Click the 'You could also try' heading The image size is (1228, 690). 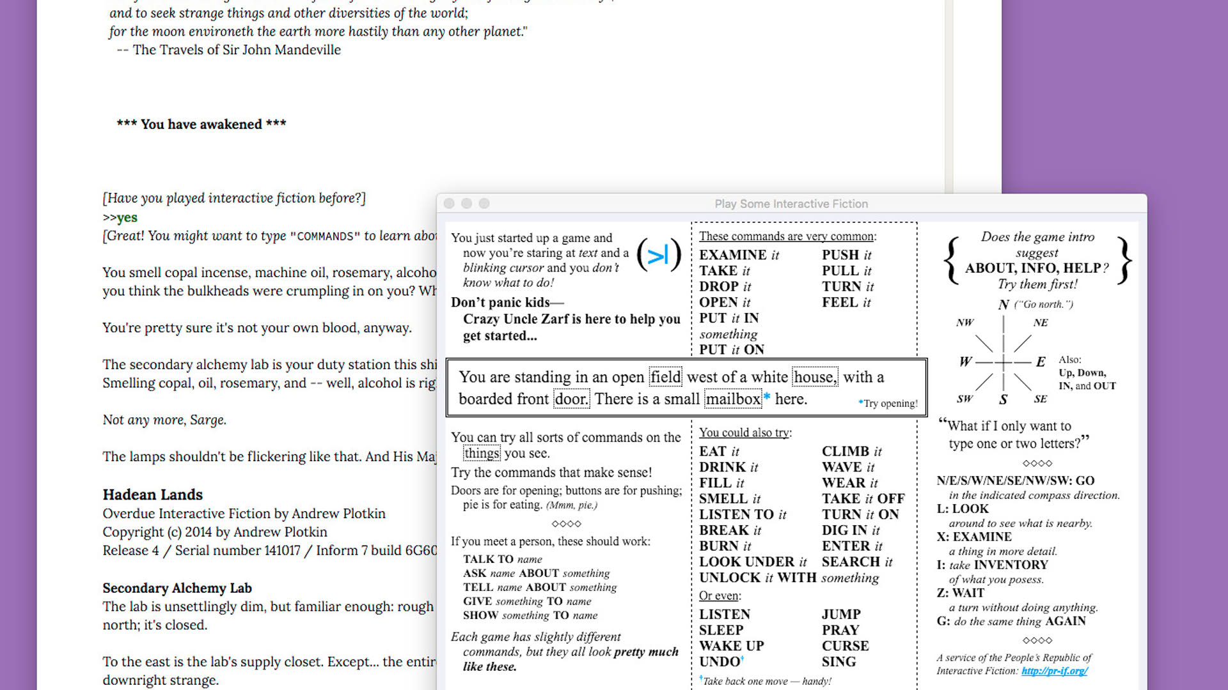pos(744,433)
